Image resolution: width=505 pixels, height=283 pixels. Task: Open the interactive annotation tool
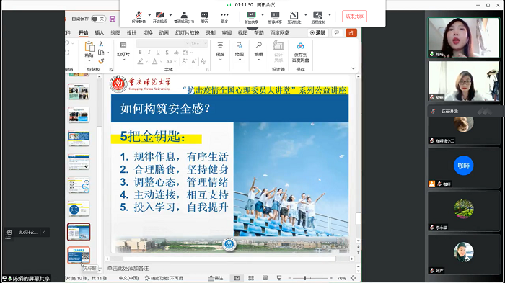294,17
